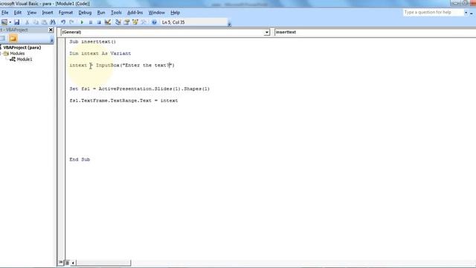Open the Tools menu
The height and width of the screenshot is (268, 476).
pyautogui.click(x=116, y=13)
